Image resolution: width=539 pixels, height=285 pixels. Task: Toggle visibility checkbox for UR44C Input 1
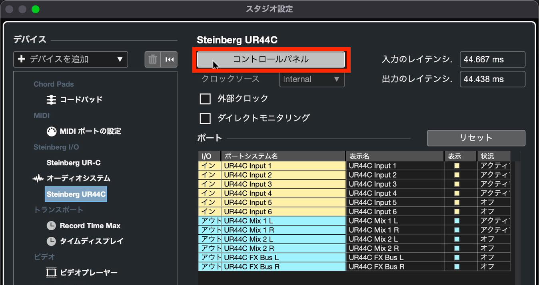[457, 166]
